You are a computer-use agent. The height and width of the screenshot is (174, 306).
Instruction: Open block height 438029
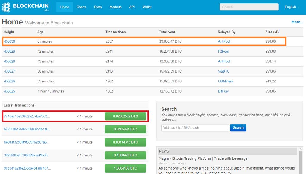(x=10, y=51)
